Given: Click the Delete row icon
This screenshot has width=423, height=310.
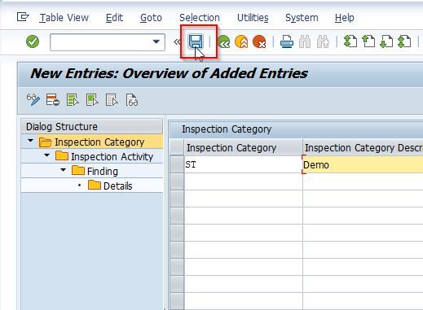Looking at the screenshot, I should [x=53, y=100].
